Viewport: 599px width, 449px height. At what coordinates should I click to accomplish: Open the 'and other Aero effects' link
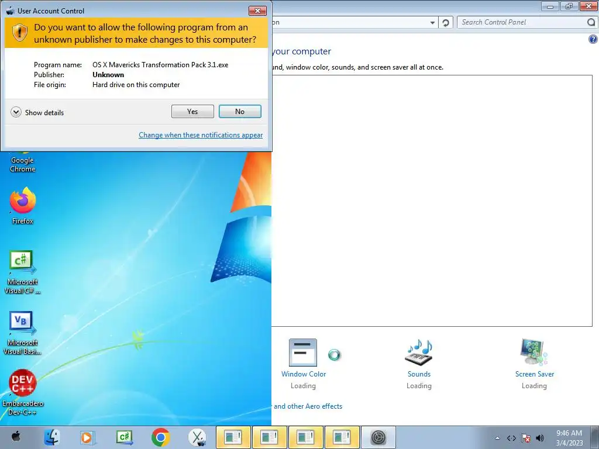point(308,406)
